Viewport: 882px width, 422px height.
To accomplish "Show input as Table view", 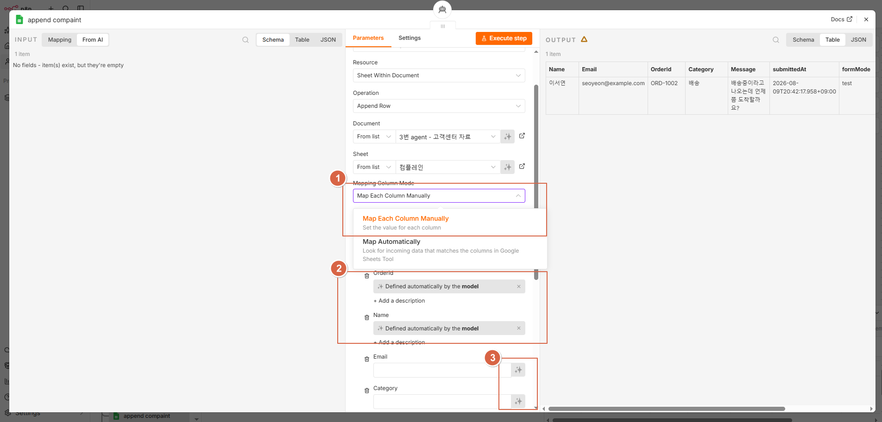I will coord(302,40).
